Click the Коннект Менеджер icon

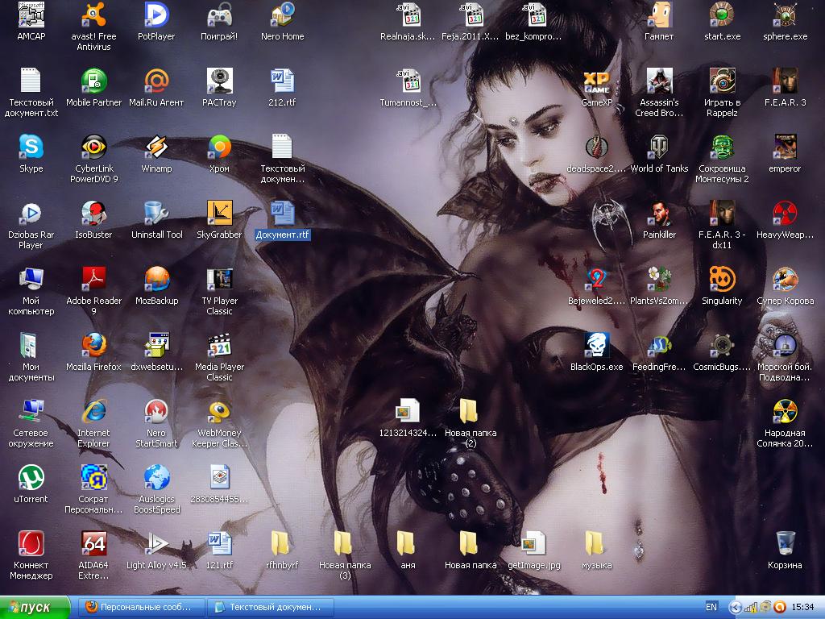pos(31,543)
